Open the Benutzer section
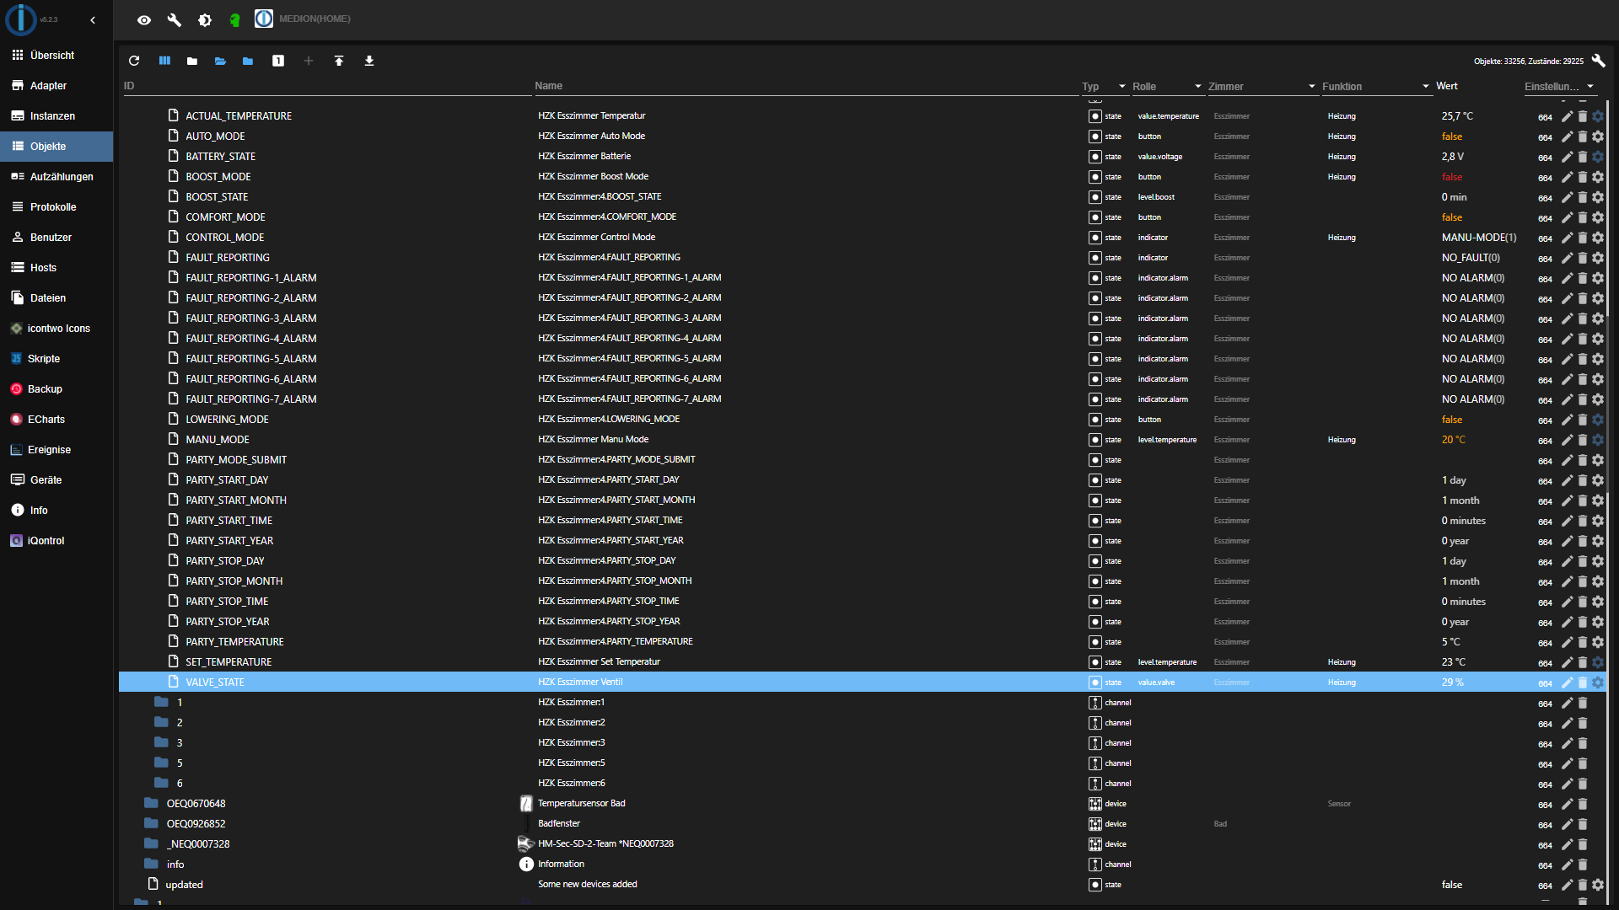Image resolution: width=1619 pixels, height=910 pixels. tap(56, 237)
